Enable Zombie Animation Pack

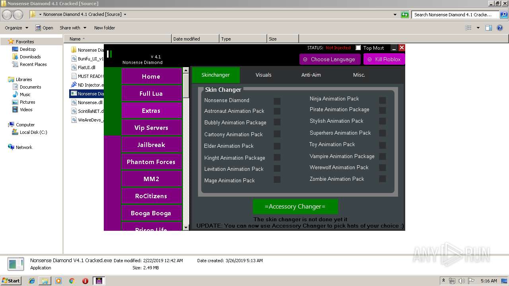pos(383,179)
